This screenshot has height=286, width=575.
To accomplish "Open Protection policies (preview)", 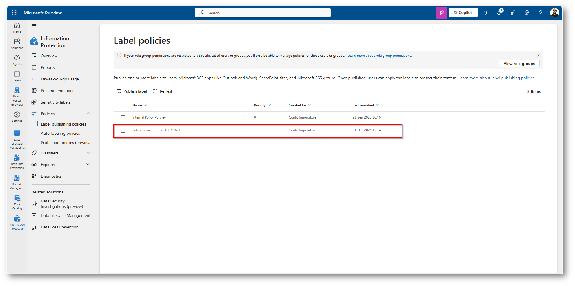I will pos(66,143).
